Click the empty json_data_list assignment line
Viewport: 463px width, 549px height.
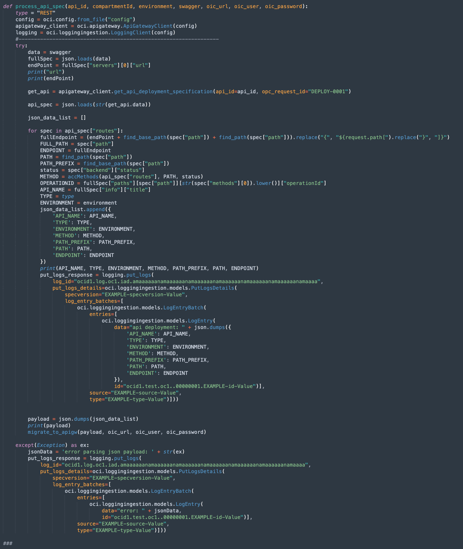point(57,118)
